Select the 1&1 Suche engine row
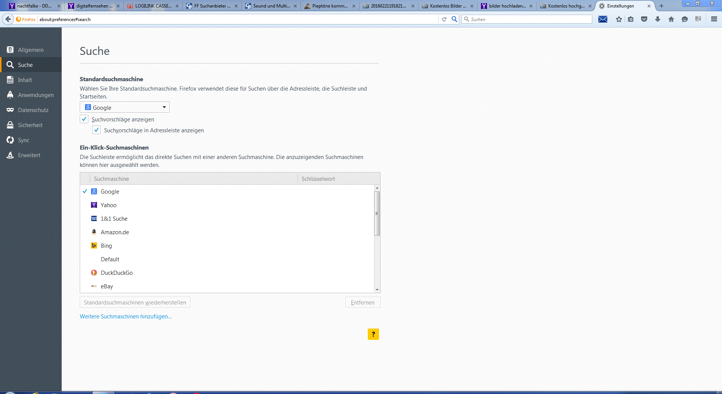The width and height of the screenshot is (722, 394). click(227, 218)
